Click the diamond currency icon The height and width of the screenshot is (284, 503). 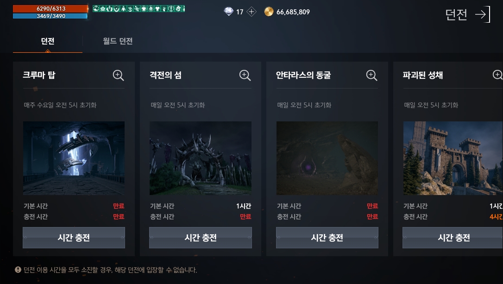coord(228,12)
